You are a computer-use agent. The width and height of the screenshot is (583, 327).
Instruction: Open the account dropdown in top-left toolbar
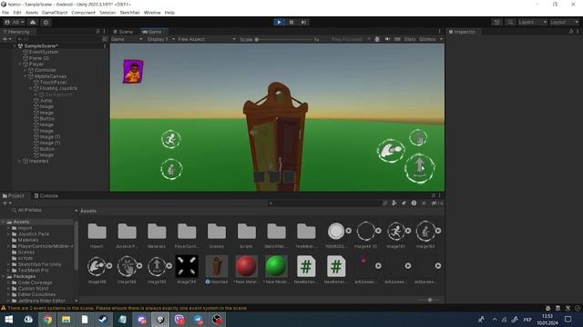pos(15,22)
